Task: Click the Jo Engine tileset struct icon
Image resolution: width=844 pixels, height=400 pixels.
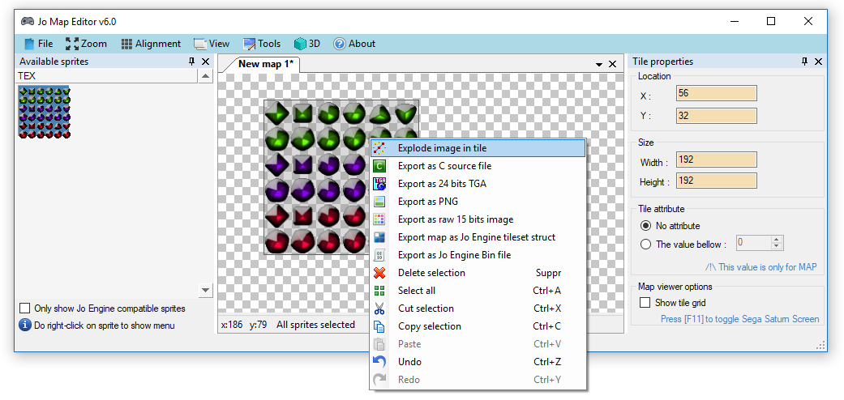Action: coord(379,237)
